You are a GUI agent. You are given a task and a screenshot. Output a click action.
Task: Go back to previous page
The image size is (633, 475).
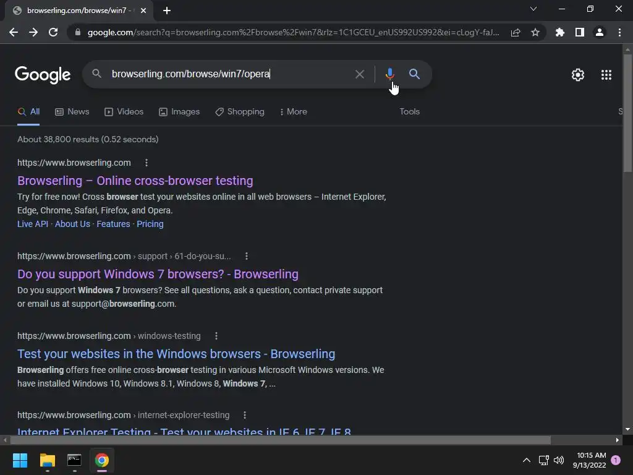click(14, 32)
